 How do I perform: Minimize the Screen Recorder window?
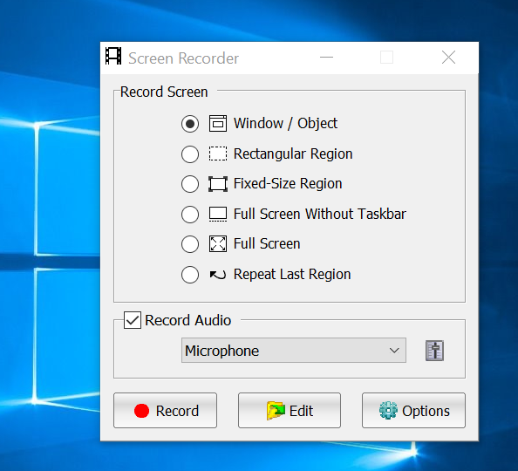coord(326,58)
